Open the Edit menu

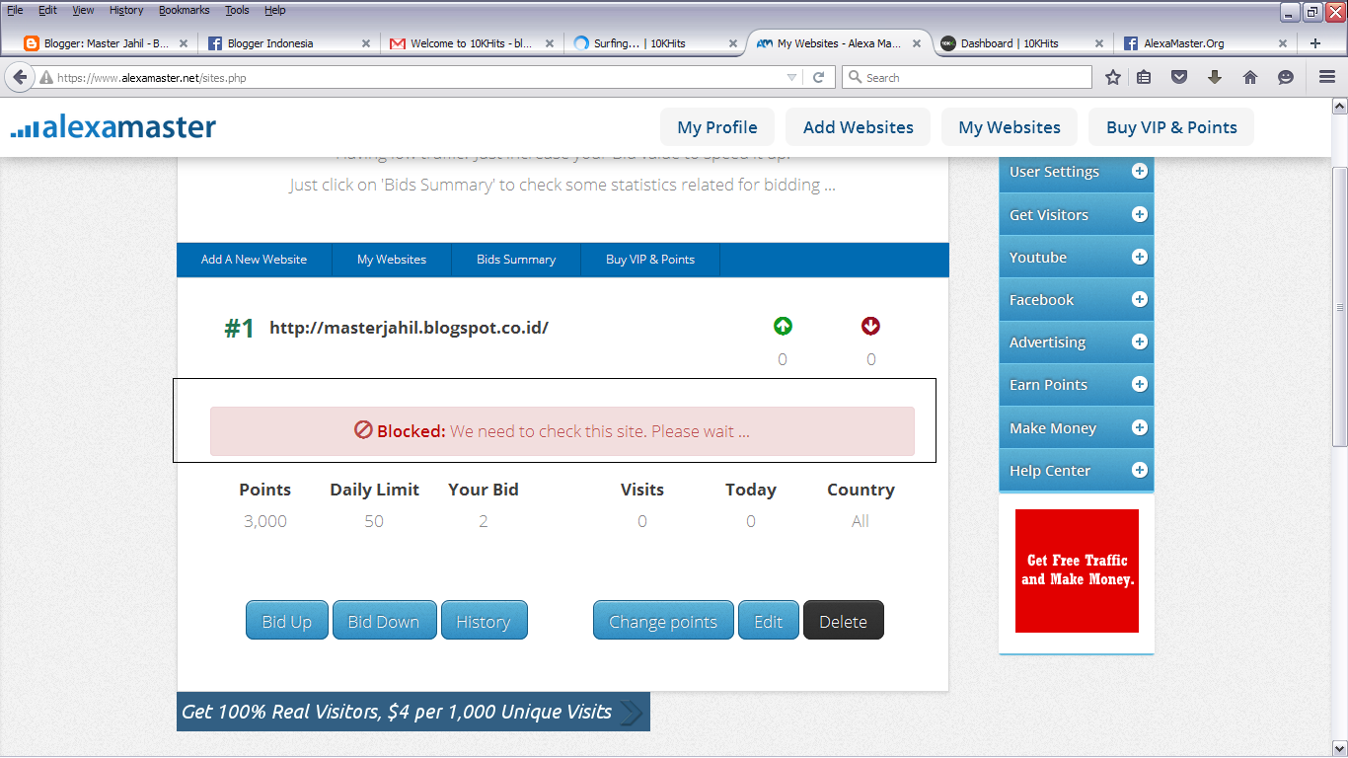click(47, 10)
